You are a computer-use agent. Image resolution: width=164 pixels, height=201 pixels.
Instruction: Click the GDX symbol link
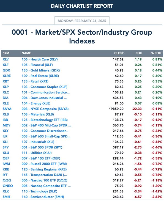click(x=6, y=70)
